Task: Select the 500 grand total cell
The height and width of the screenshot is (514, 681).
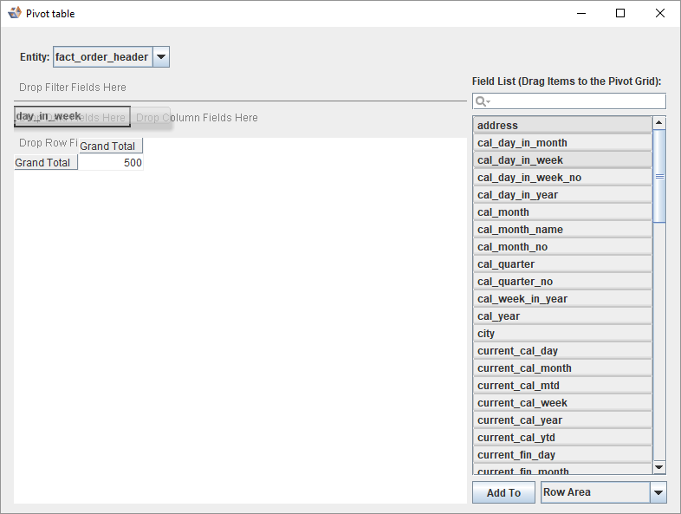Action: coord(111,163)
